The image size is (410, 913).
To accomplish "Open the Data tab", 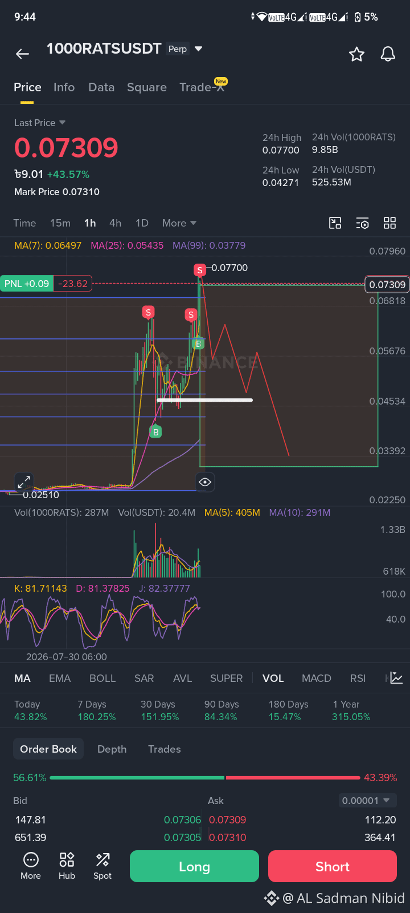I will pyautogui.click(x=101, y=87).
